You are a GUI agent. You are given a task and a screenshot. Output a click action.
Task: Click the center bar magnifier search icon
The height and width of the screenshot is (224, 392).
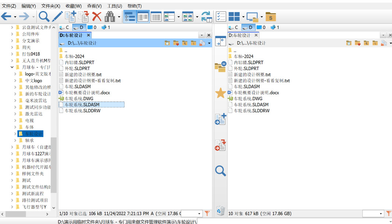point(221,171)
